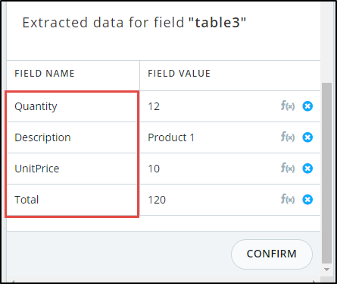Screen dimensions: 337x284
Task: Select the Quantity field name cell
Action: (x=72, y=106)
